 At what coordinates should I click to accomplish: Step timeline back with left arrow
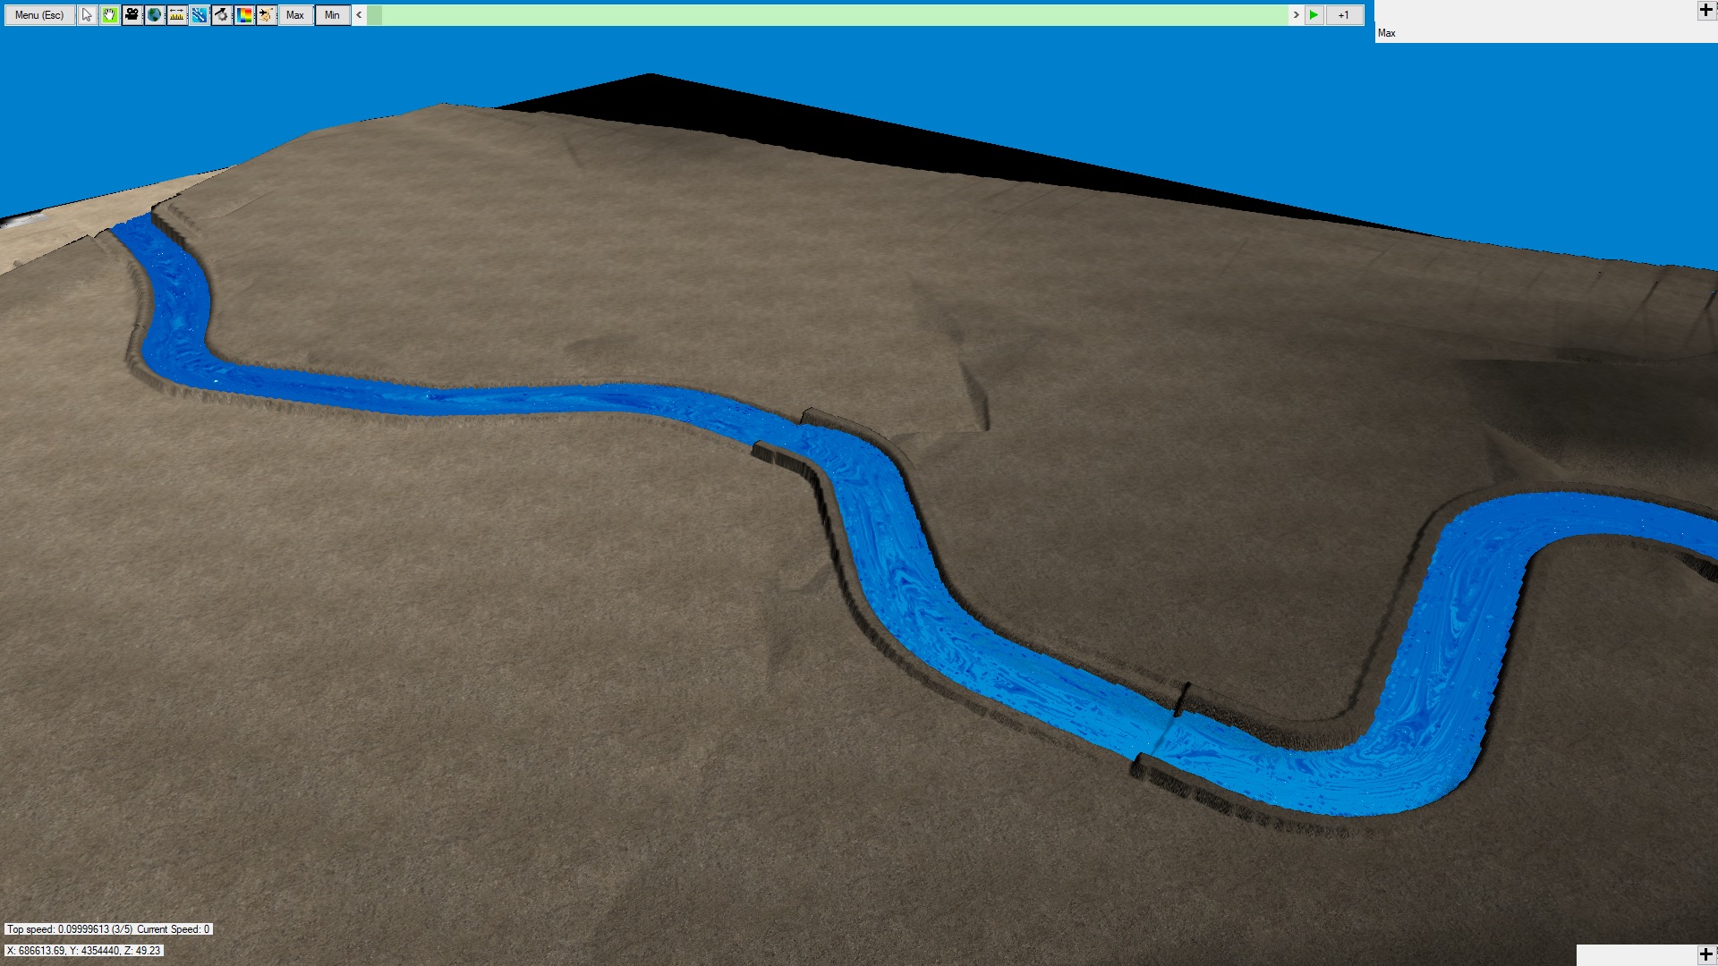tap(359, 15)
